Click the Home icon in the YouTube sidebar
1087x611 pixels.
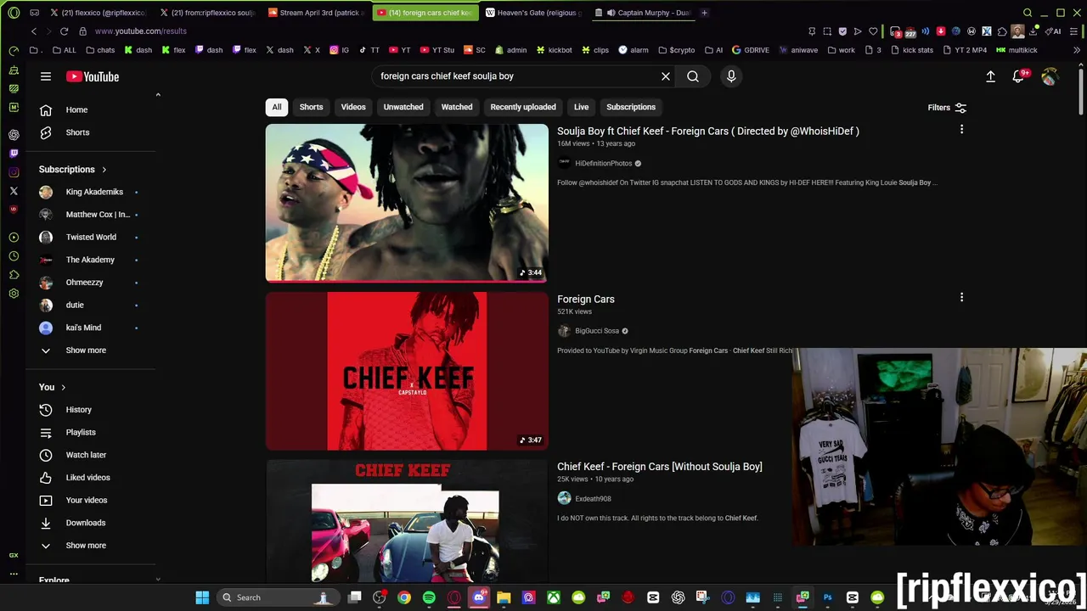click(x=46, y=109)
